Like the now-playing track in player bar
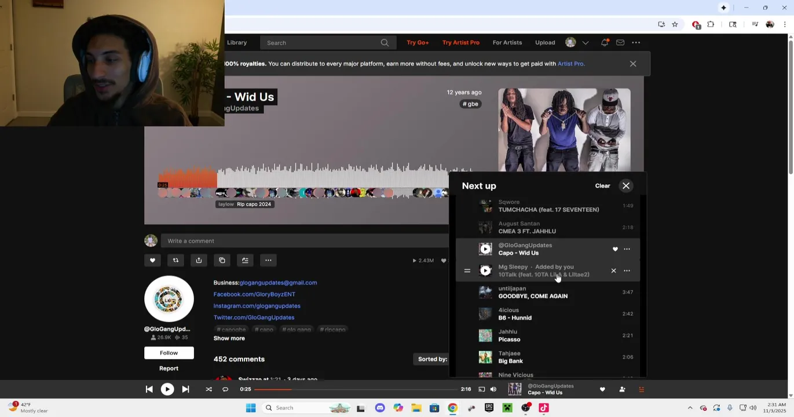The width and height of the screenshot is (794, 417). pos(602,389)
